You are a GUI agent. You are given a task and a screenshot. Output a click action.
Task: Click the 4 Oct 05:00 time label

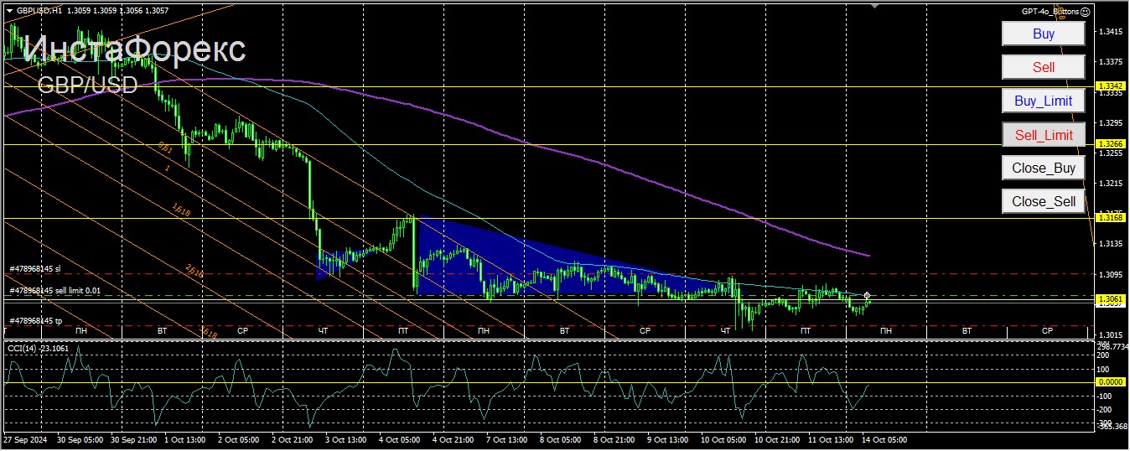click(x=398, y=439)
